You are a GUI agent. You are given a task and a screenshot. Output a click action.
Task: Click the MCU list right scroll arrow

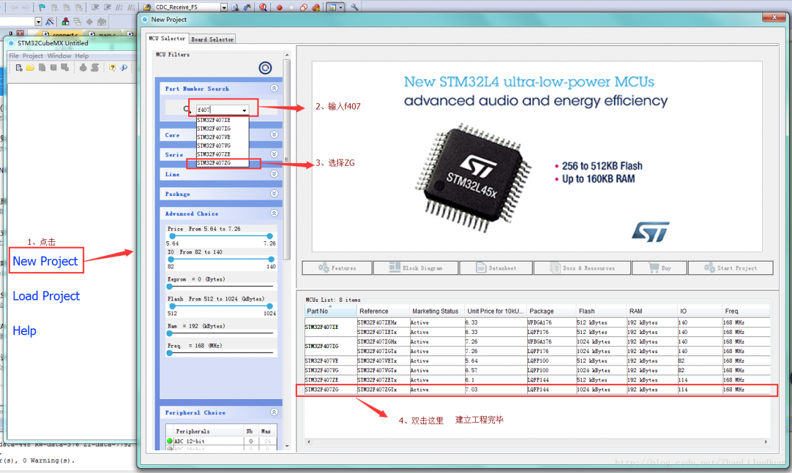(767, 441)
